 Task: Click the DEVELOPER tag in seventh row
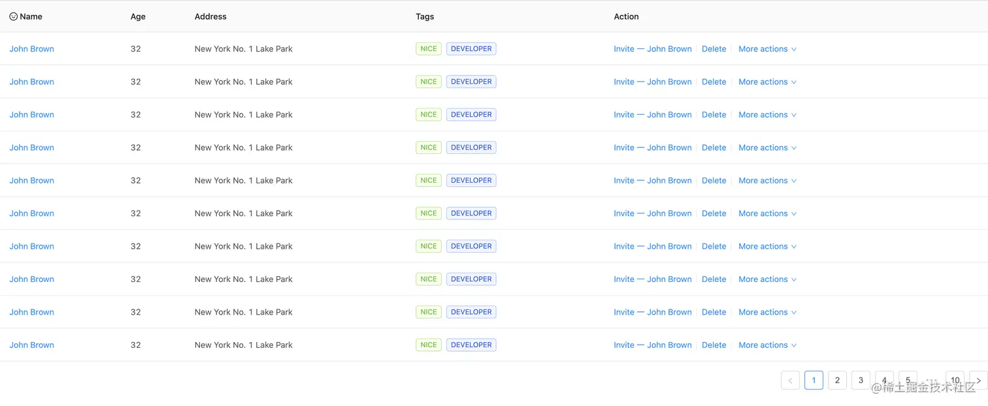471,246
